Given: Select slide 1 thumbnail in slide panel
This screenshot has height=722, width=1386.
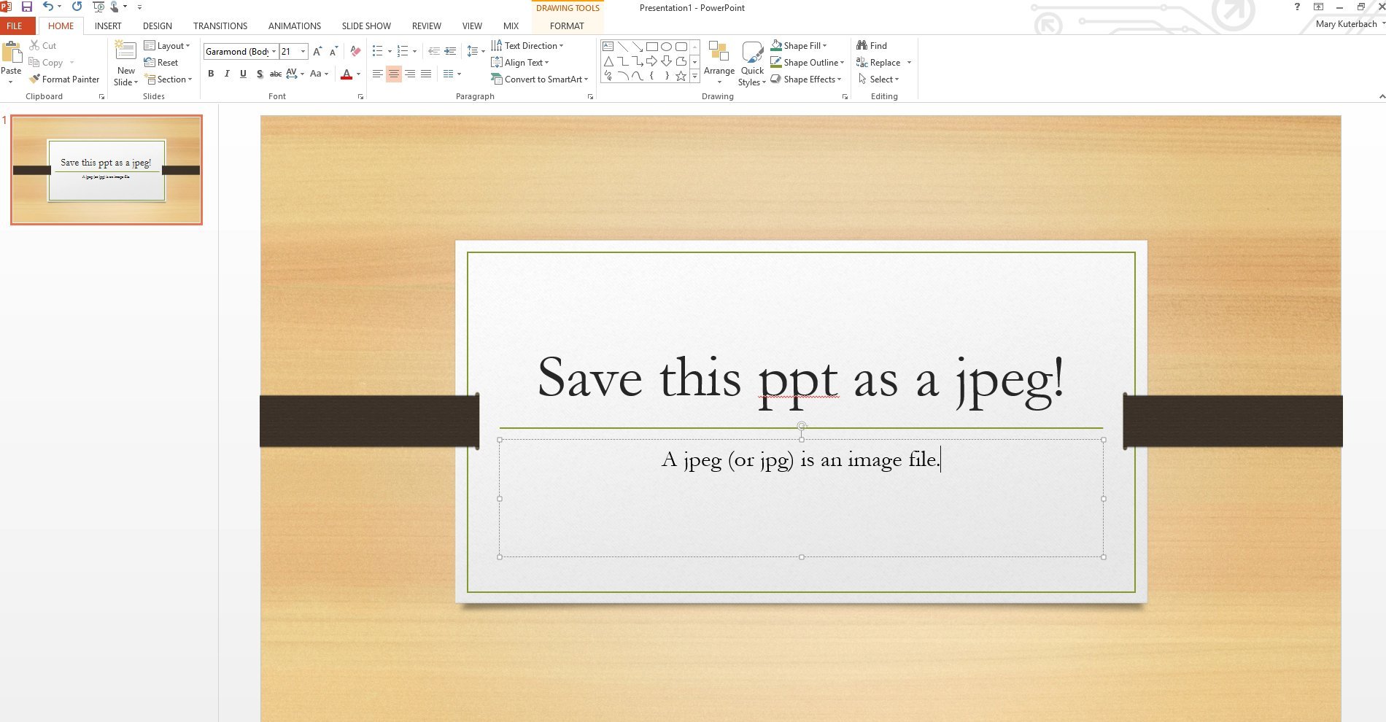Looking at the screenshot, I should point(107,170).
